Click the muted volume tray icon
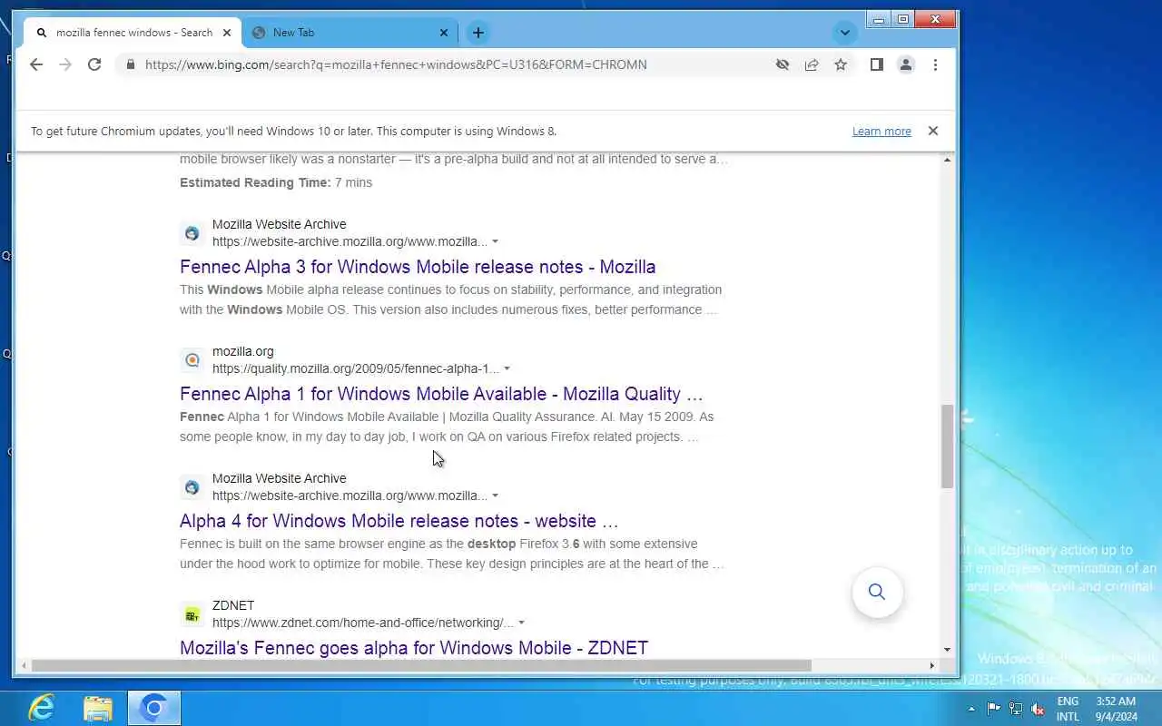This screenshot has width=1162, height=726. tap(1038, 709)
